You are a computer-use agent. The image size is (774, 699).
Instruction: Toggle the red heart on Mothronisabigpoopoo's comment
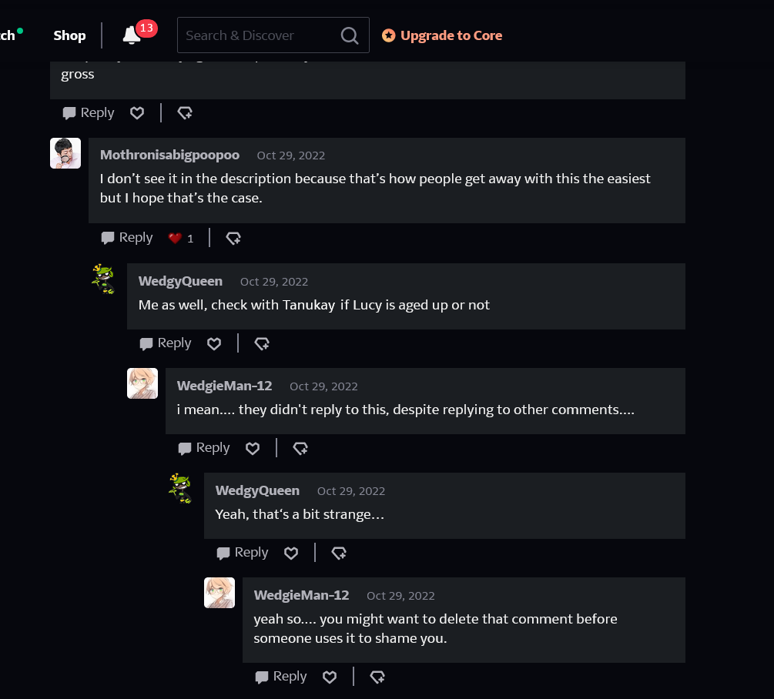[176, 238]
